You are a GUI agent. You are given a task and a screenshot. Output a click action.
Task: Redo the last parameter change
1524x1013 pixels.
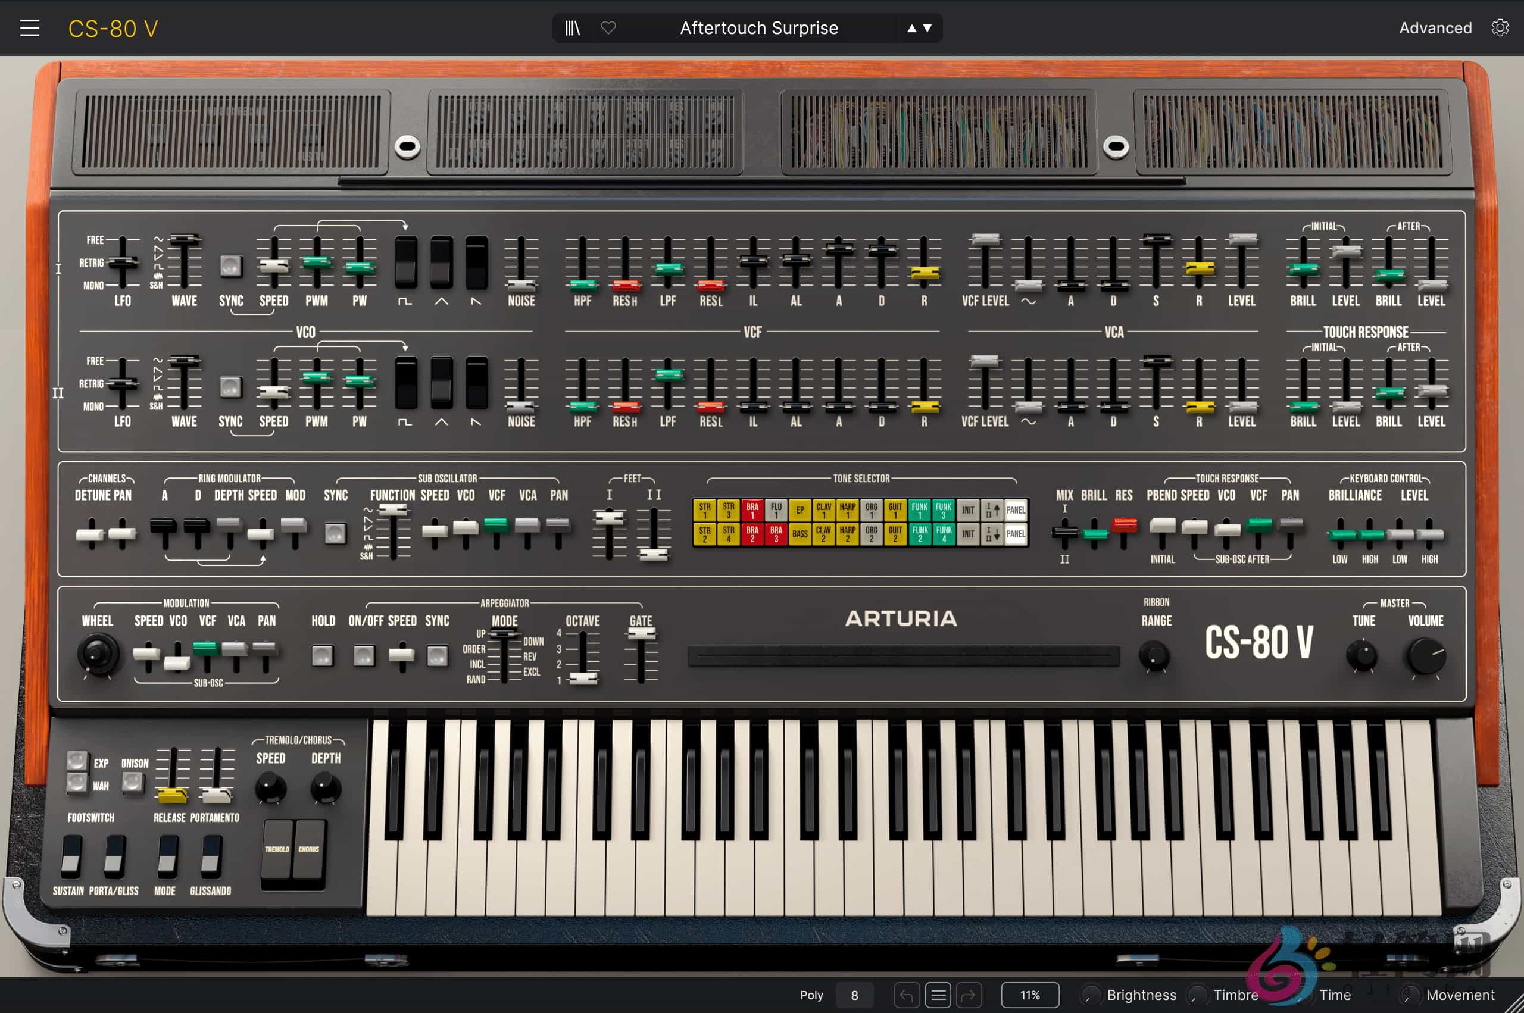coord(970,996)
